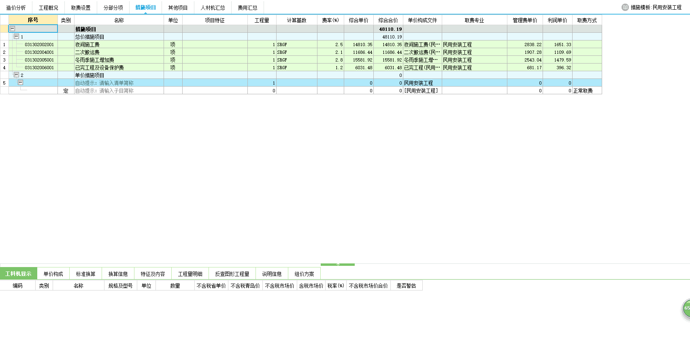Click the 已完工程及设备保护费 name cell

click(119, 68)
